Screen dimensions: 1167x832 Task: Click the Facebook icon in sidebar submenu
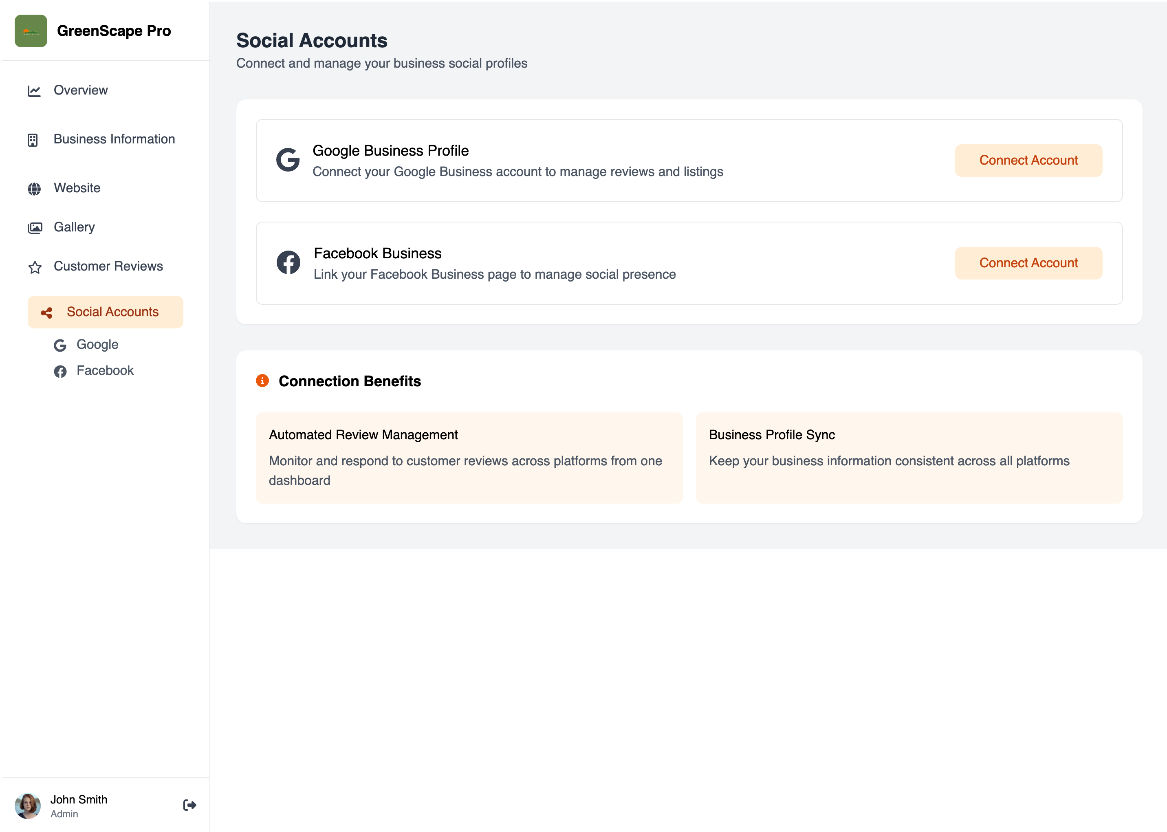(60, 372)
